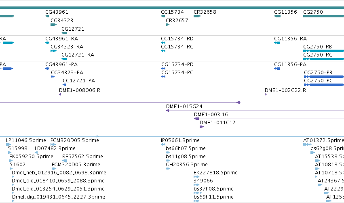
Task: Click the CG43961 gene arrow glyph
Action: click(x=47, y=16)
